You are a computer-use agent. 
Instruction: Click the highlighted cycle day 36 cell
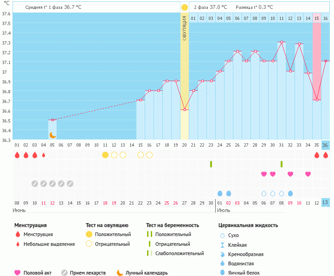coord(325,145)
